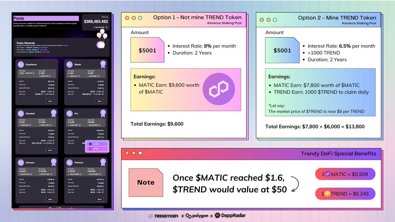Open Detail for the Advance pool
The width and height of the screenshot is (395, 222).
click(50, 199)
